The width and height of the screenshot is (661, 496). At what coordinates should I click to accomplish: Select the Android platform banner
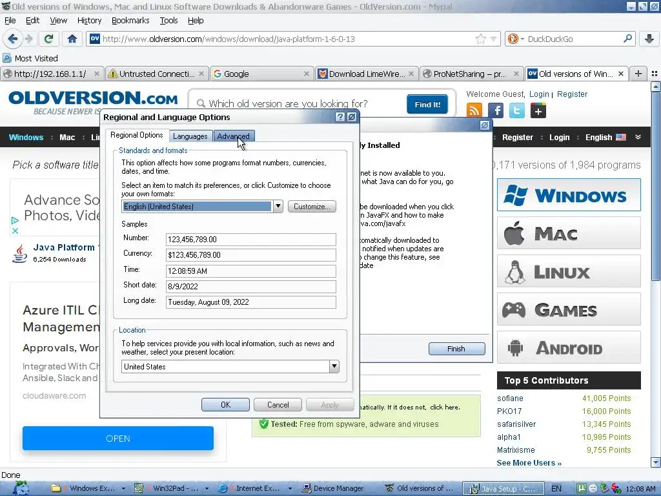569,347
